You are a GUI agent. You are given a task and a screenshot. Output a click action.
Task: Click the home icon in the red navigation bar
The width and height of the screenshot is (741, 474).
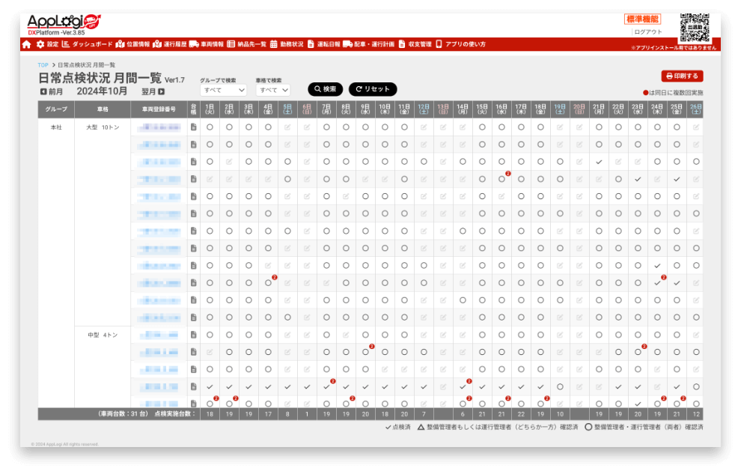(x=25, y=44)
